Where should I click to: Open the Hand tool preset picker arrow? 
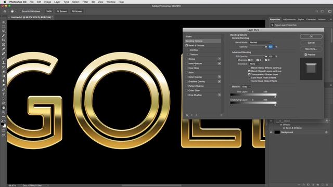tap(16, 11)
